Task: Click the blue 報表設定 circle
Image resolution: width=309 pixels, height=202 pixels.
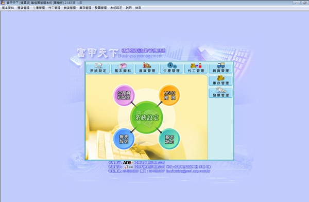Action: (x=124, y=139)
